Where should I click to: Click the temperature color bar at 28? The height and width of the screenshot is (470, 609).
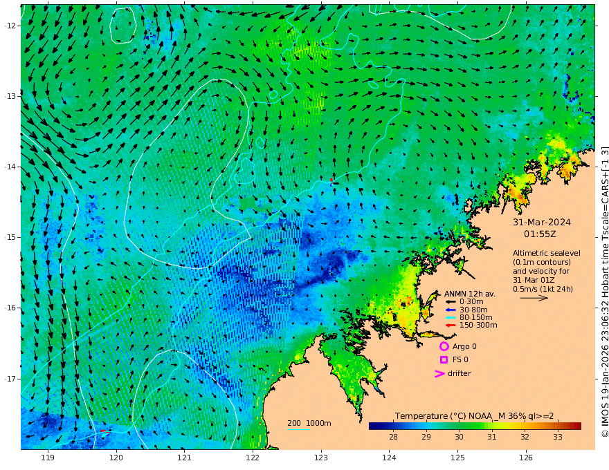point(393,426)
